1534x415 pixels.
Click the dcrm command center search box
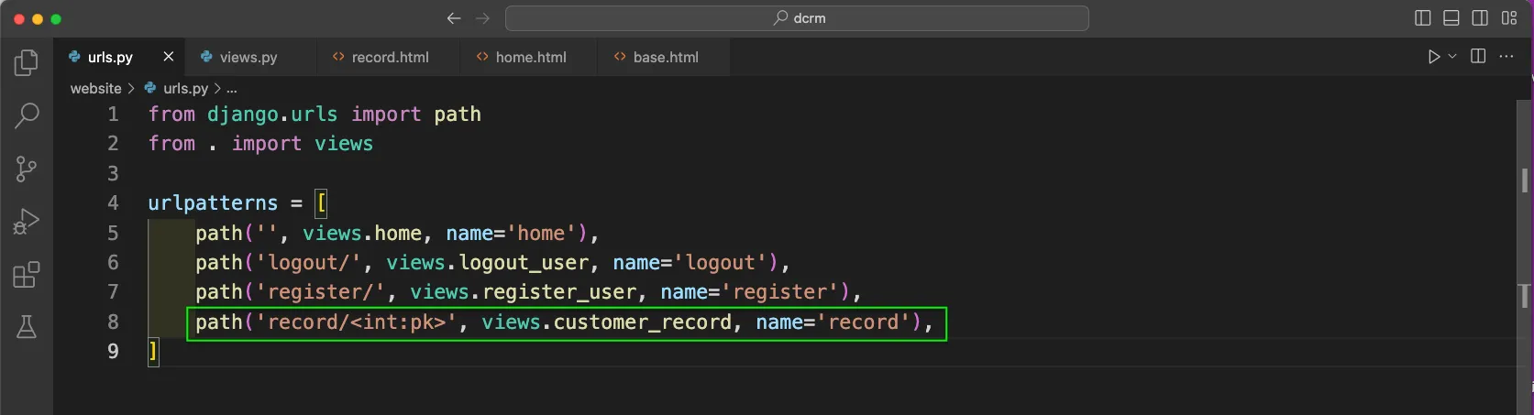tap(797, 18)
